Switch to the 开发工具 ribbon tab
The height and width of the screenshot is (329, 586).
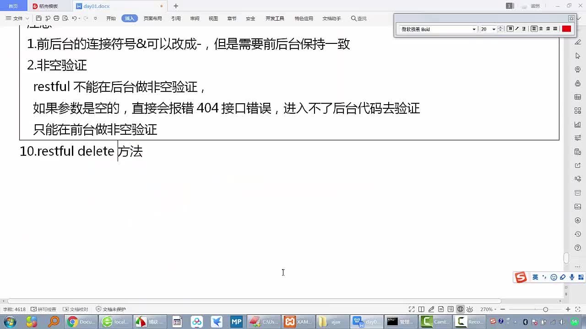pos(275,18)
